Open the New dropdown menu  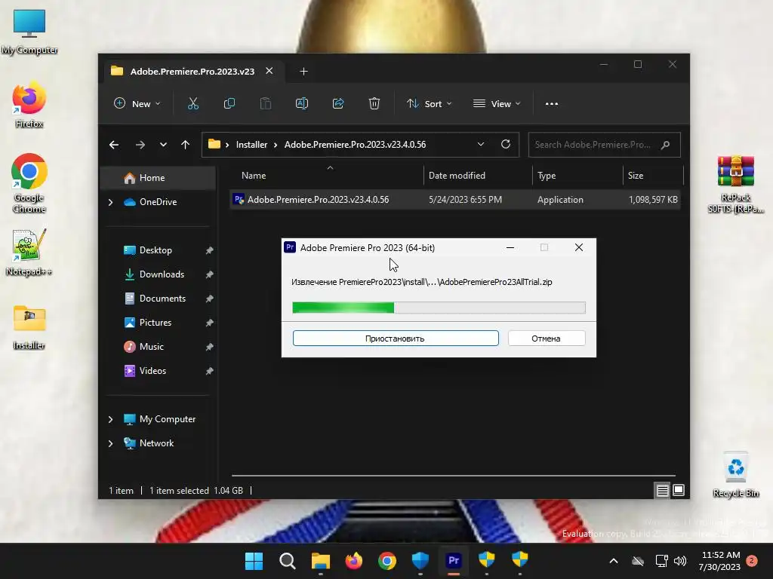[x=137, y=104]
